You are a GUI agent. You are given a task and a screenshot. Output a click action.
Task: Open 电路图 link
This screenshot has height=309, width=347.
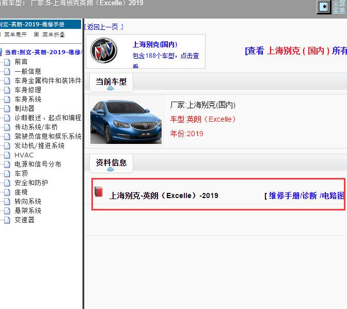click(x=333, y=196)
